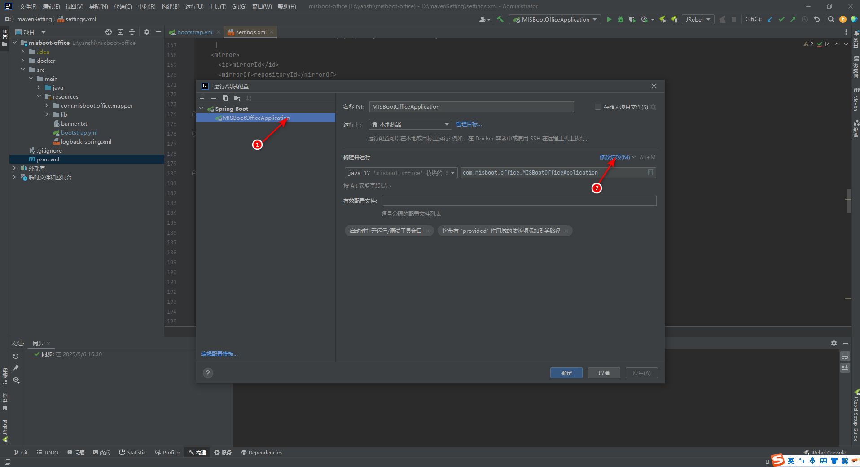Click the Sogou input method S icon
Viewport: 860px width, 467px height.
778,460
